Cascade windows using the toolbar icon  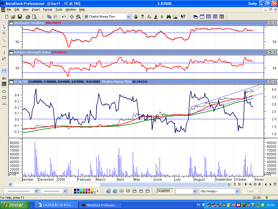pyautogui.click(x=195, y=17)
